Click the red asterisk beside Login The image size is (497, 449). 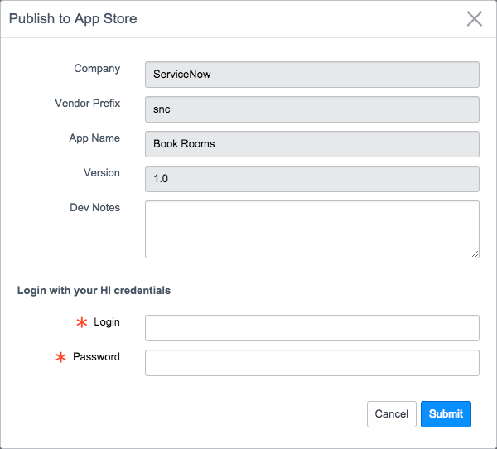[82, 322]
